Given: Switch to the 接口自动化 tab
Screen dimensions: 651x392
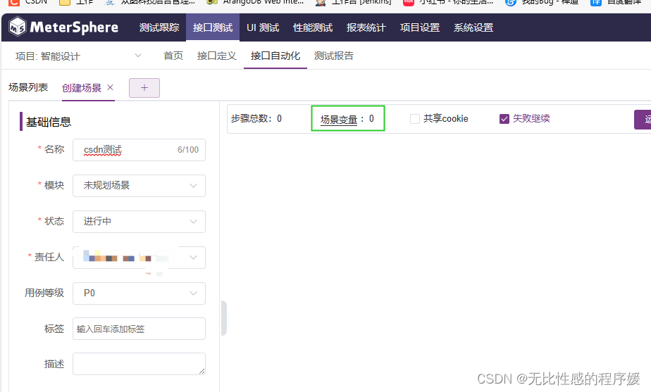Looking at the screenshot, I should point(275,56).
